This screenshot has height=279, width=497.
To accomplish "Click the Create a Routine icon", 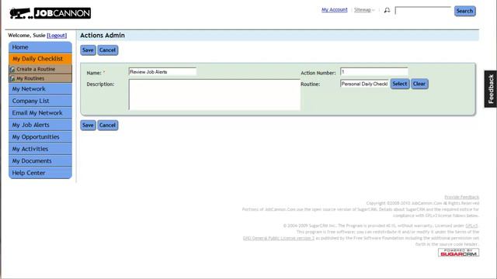I will 12,69.
